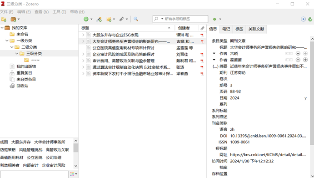Screen dimensions: 314x178
Task: Collapse the 二级分类 collection
Action: pos(12,47)
